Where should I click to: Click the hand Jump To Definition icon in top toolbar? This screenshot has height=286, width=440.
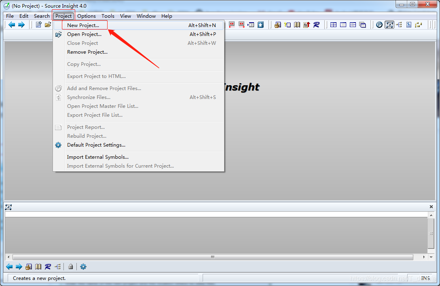[278, 25]
